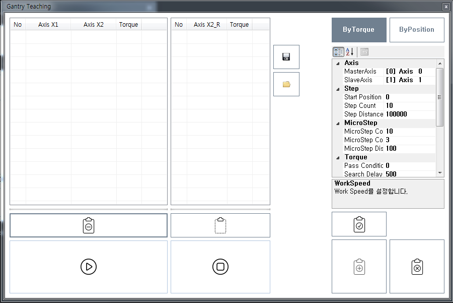Viewport: 453px width, 303px height.
Task: Collapse the Axis property category
Action: (338, 63)
